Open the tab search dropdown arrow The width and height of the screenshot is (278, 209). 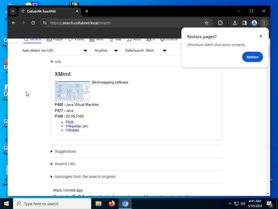(13, 11)
